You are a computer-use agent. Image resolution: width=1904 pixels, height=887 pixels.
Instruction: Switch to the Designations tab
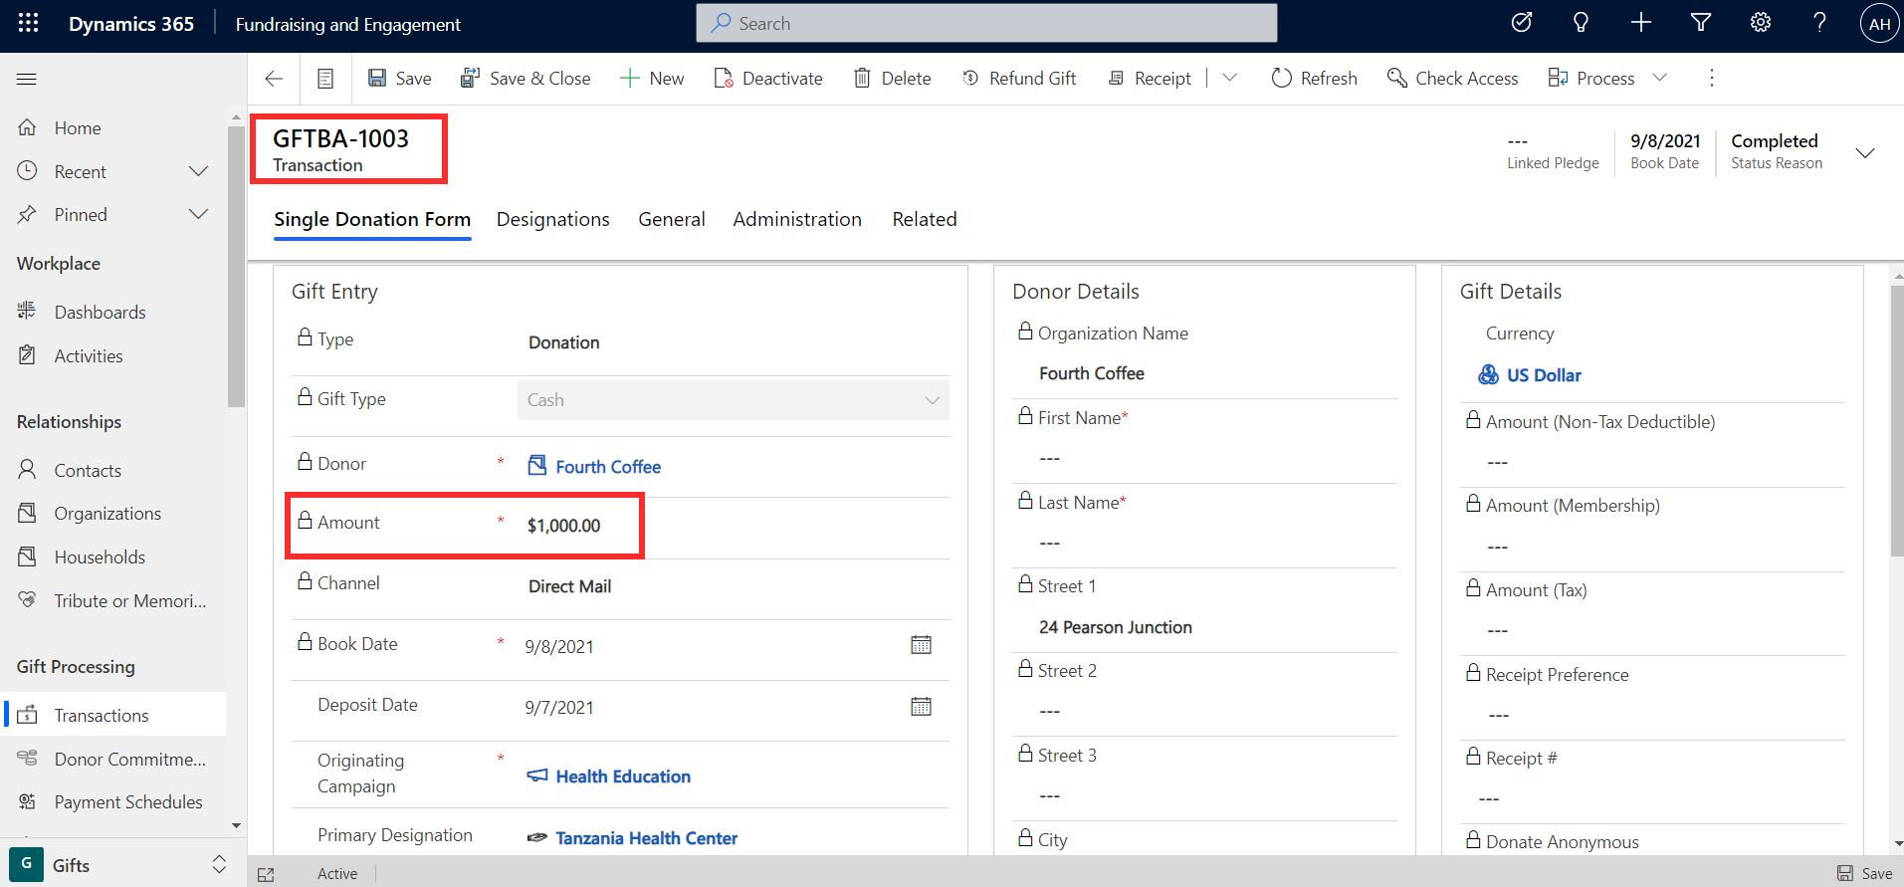[553, 219]
